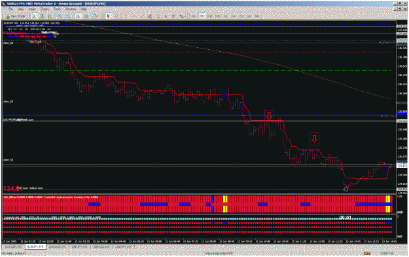Open the View menu
The image size is (409, 257).
20,9
